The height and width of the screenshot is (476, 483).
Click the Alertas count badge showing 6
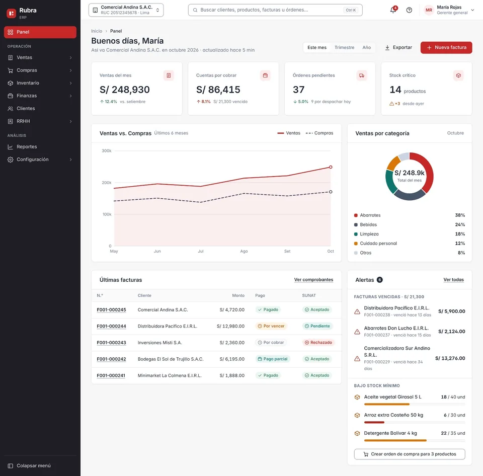click(x=379, y=280)
